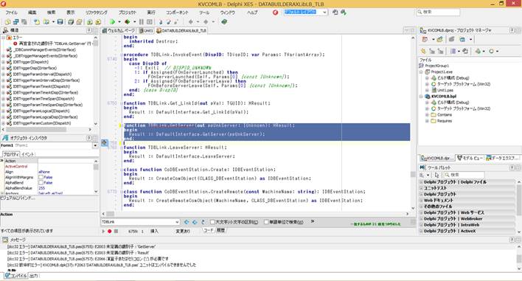Select the Action property row
Viewport: 522px width, 281px height.
click(x=49, y=161)
